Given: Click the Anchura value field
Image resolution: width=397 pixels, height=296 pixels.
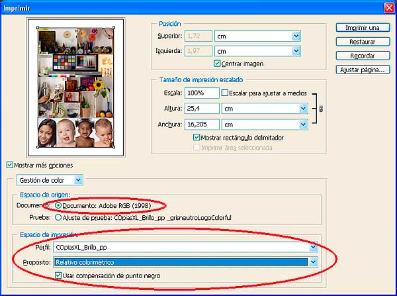Looking at the screenshot, I should click(202, 124).
